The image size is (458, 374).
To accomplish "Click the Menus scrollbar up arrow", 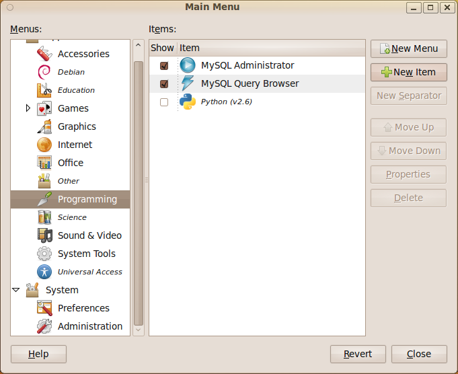I will coord(139,45).
